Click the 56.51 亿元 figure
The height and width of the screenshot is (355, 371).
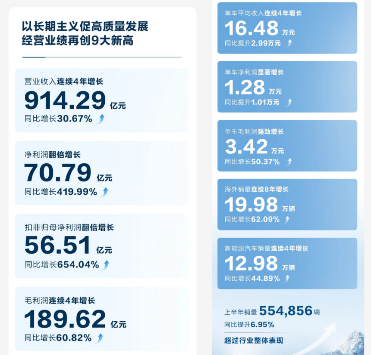coord(68,245)
